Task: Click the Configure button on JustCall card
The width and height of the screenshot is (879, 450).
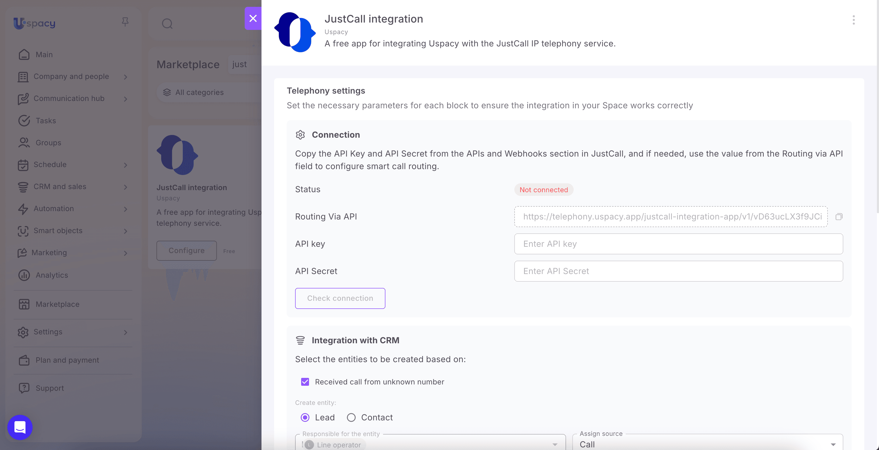Action: click(x=187, y=251)
